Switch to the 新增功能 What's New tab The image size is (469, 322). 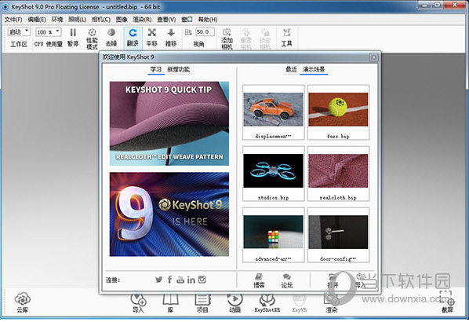click(179, 69)
